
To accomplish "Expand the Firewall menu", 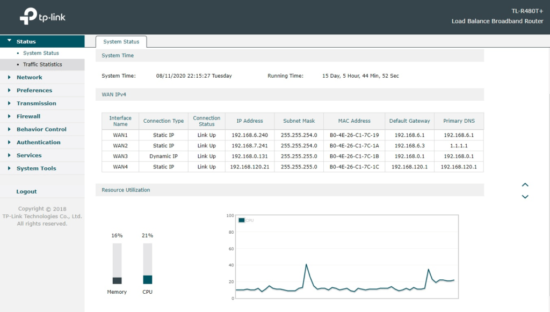I will point(28,116).
